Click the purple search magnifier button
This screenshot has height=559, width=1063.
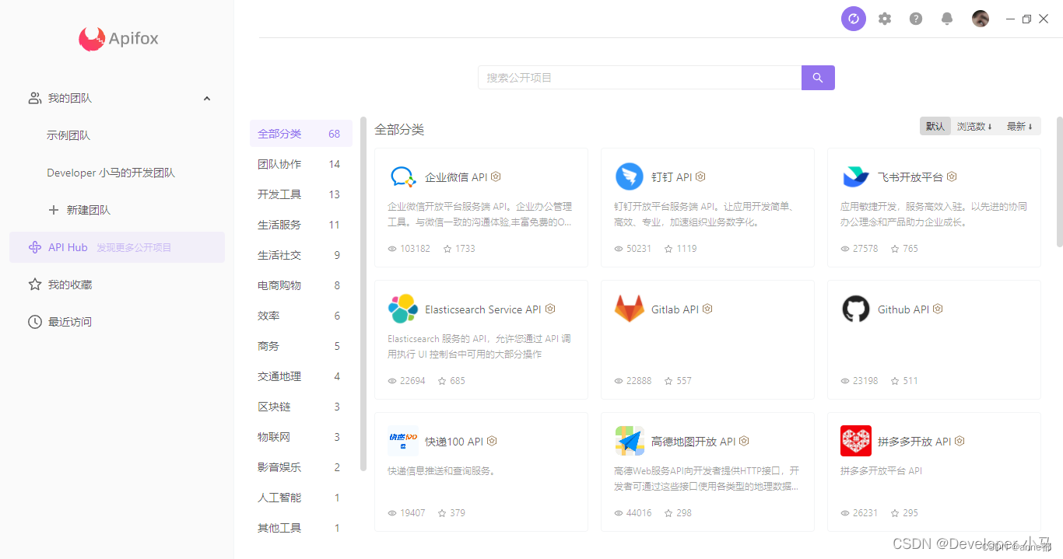[818, 78]
